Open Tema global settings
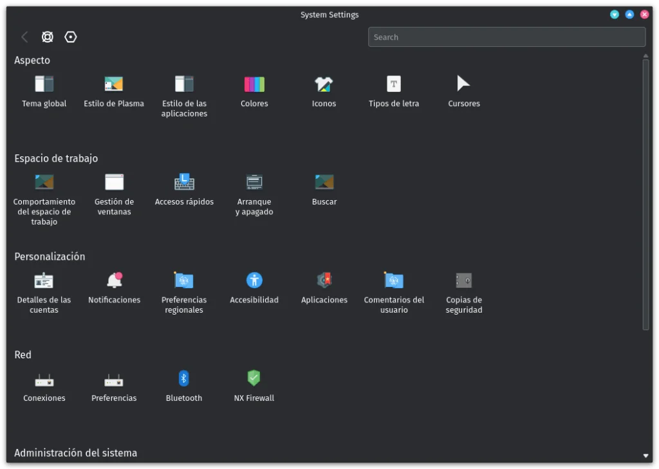This screenshot has height=469, width=659. coord(44,91)
